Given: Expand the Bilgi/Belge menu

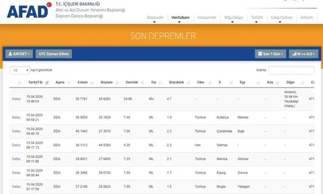Looking at the screenshot, I should click(234, 18).
